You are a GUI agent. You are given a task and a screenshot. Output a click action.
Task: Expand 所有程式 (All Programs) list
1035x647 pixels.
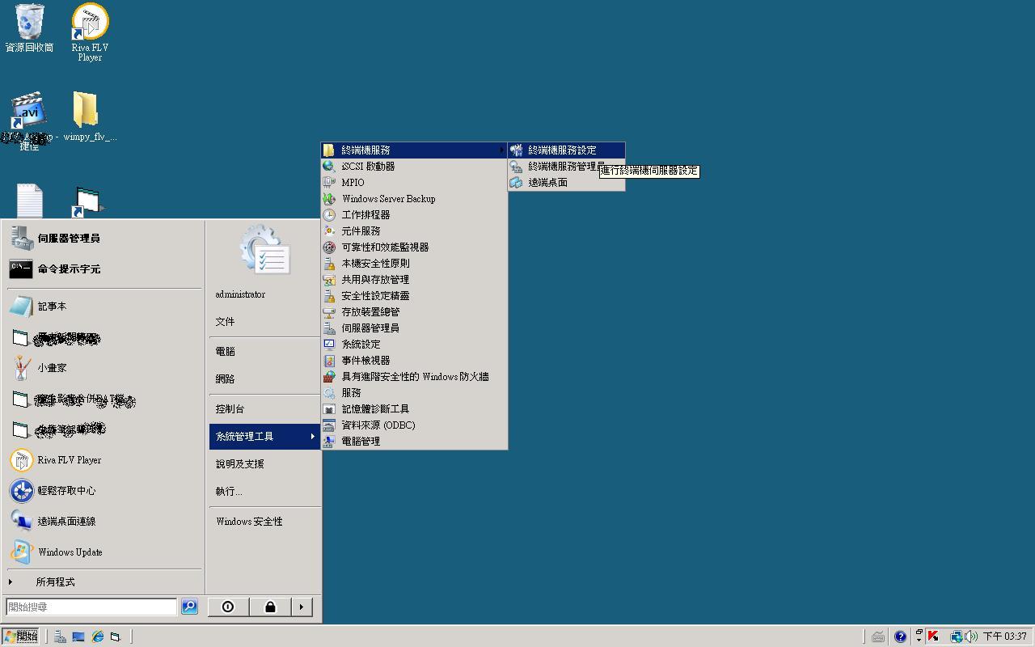[55, 581]
